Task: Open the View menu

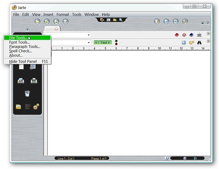Action: point(36,14)
